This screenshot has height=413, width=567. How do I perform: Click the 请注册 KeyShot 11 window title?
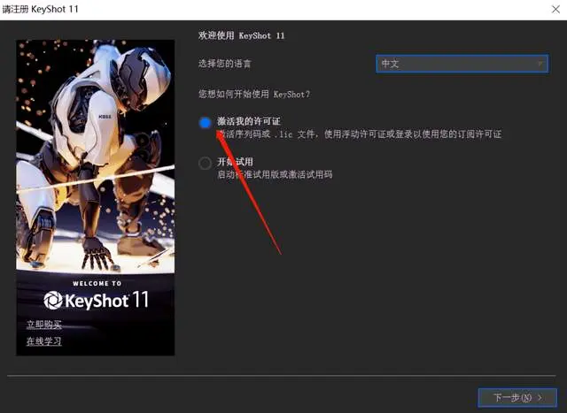point(40,9)
